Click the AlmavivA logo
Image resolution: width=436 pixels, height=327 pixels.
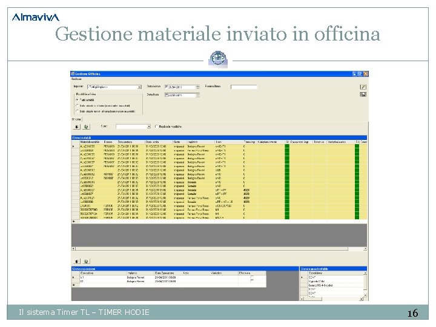coord(36,17)
